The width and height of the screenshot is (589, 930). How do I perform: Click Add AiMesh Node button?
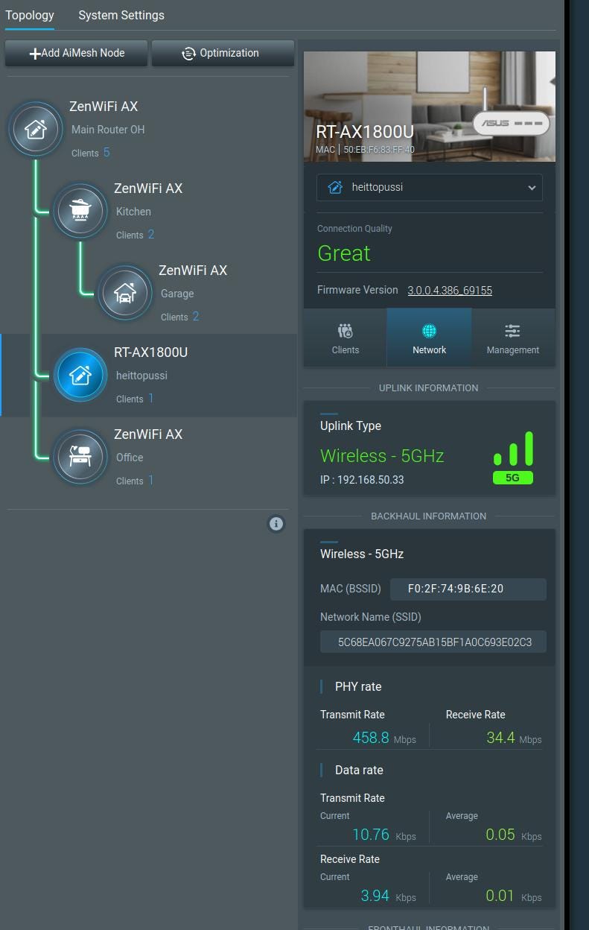click(x=77, y=54)
